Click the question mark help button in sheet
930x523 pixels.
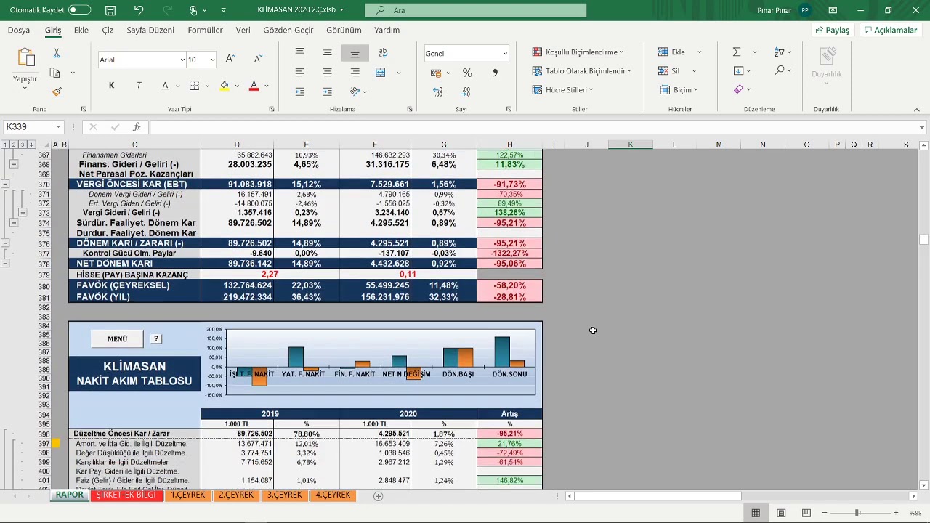click(156, 339)
